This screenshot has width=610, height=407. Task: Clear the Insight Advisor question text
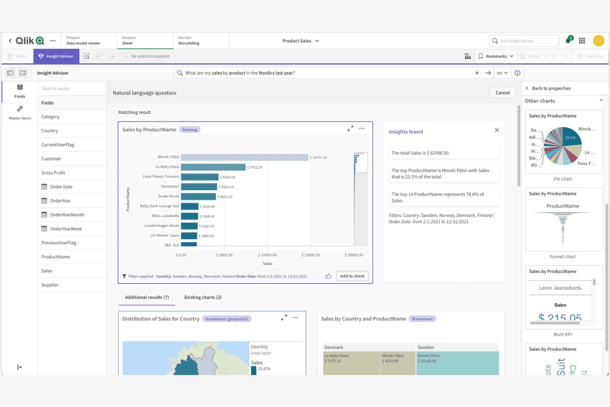pos(477,73)
